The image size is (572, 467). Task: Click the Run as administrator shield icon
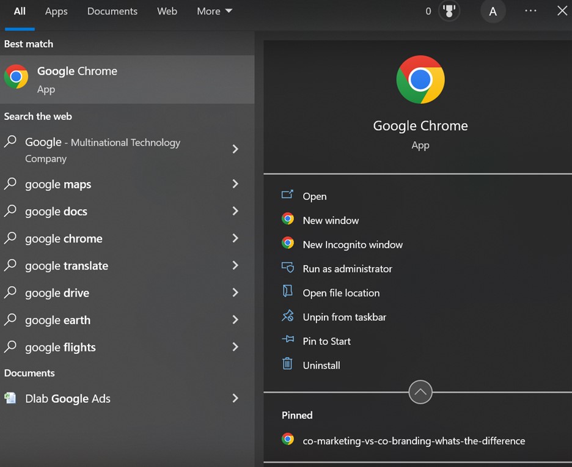coord(287,268)
